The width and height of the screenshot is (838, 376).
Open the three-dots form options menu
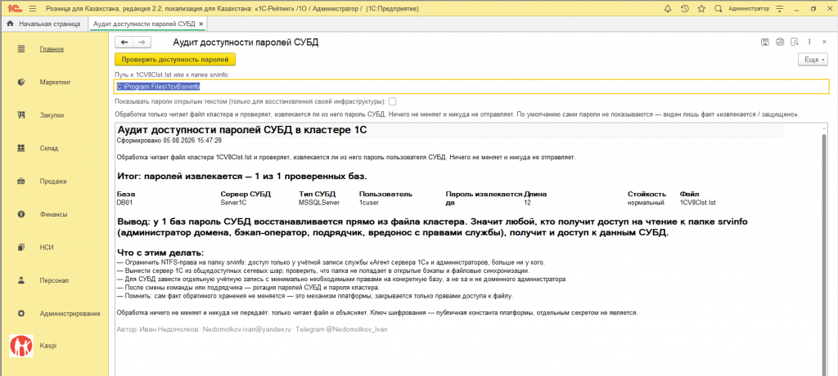(810, 43)
